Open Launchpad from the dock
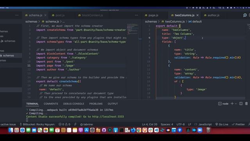Viewport: 250px width, 141px height. [16, 130]
